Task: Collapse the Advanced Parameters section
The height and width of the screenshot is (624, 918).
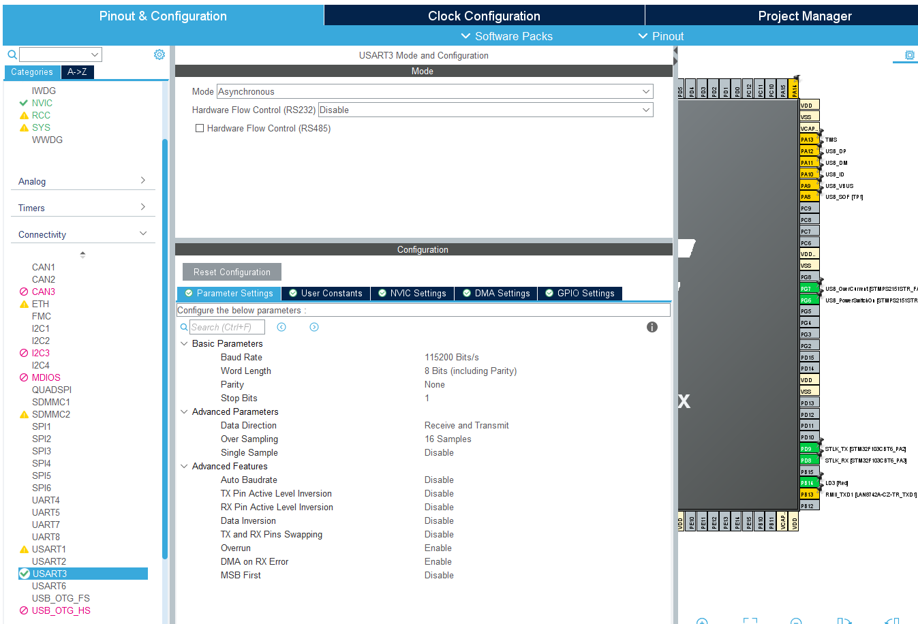Action: [x=184, y=411]
